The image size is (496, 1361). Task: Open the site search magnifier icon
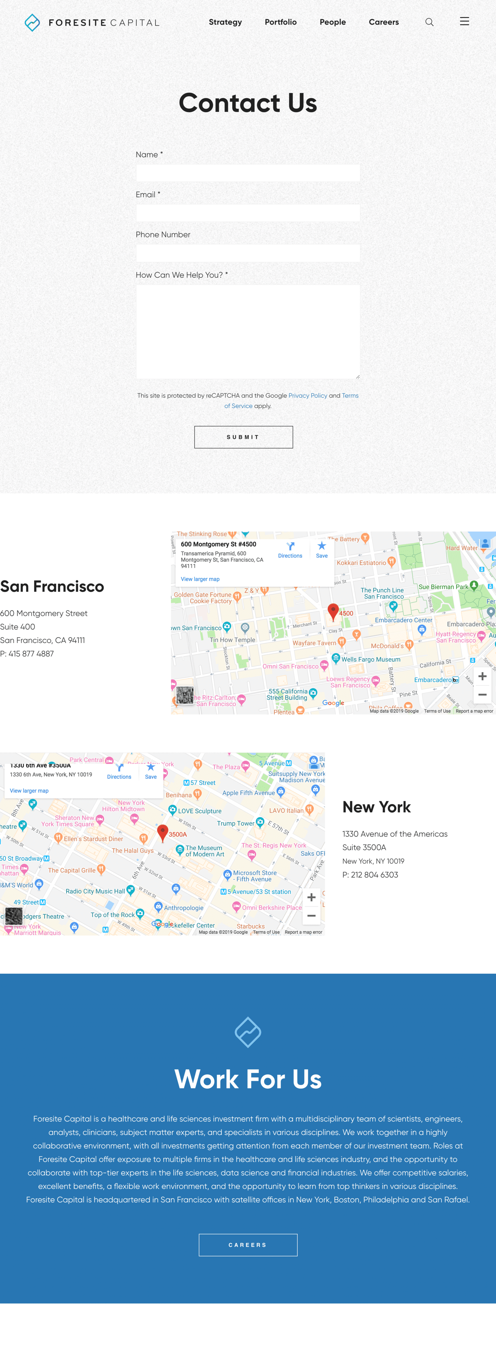coord(429,22)
